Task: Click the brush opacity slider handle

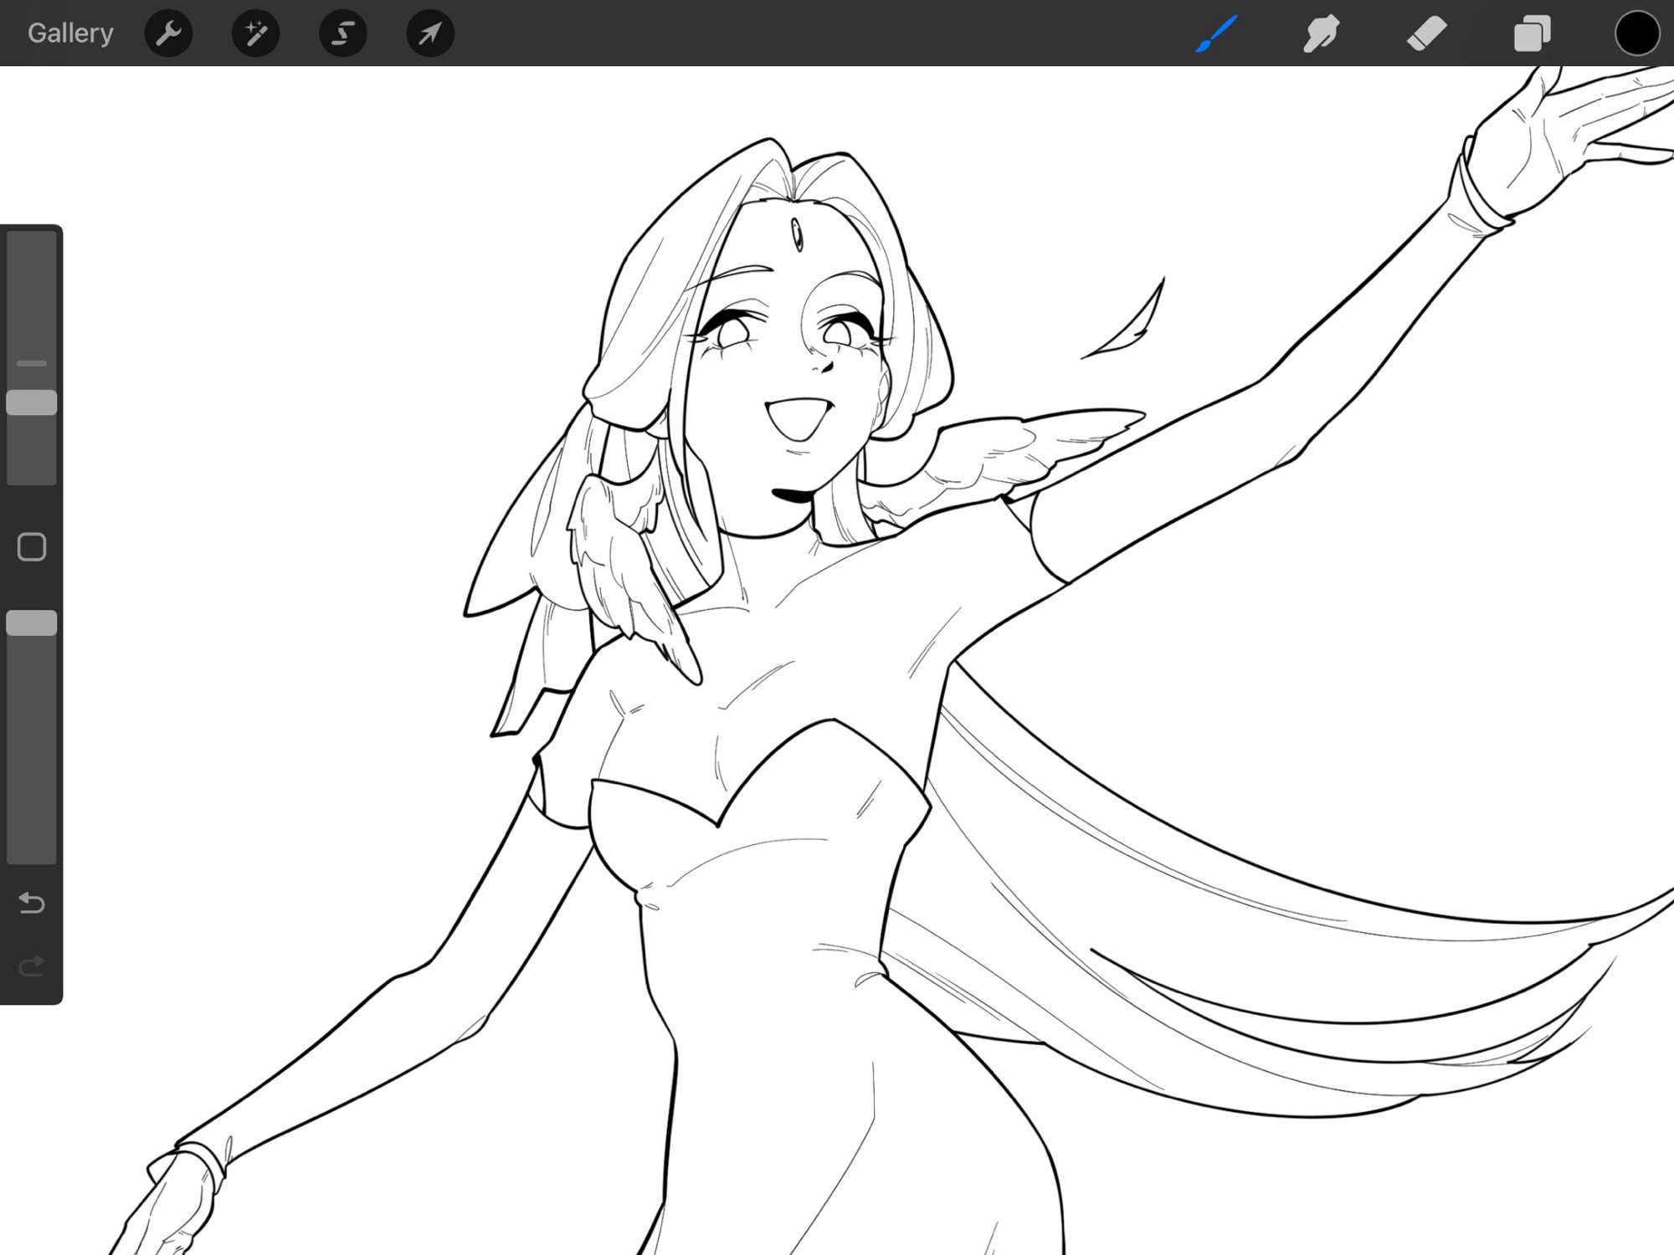Action: (32, 623)
